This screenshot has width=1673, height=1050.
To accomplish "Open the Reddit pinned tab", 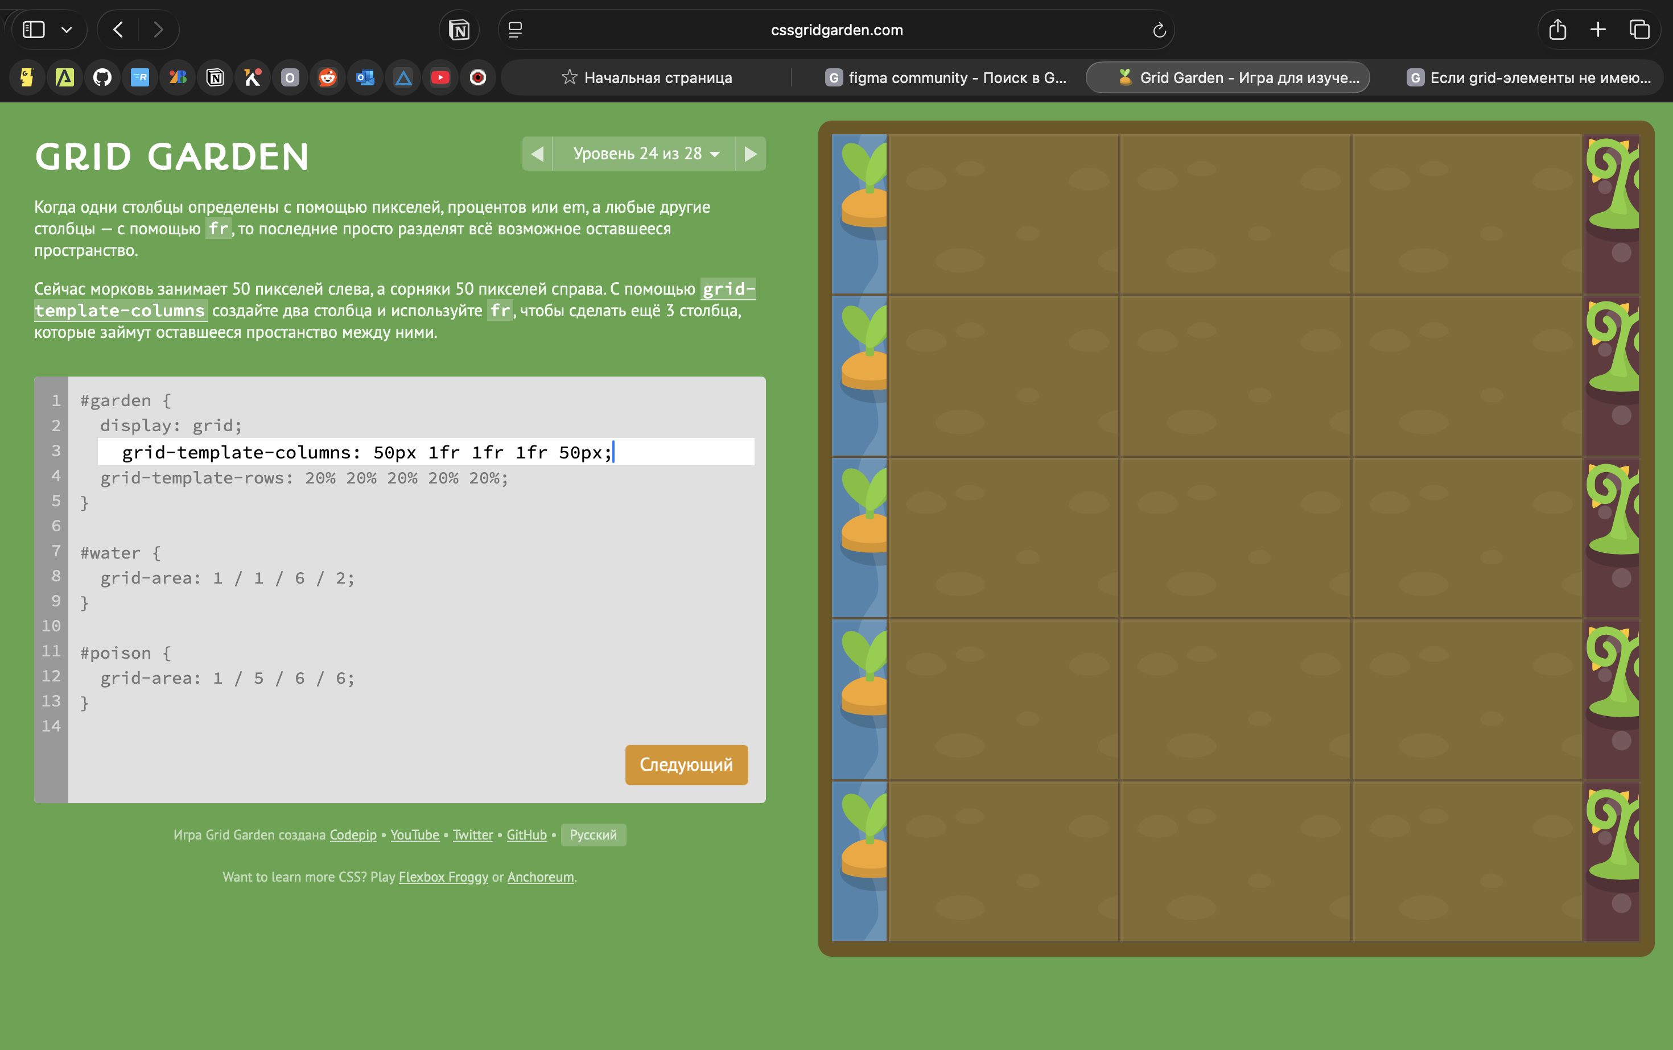I will tap(327, 77).
